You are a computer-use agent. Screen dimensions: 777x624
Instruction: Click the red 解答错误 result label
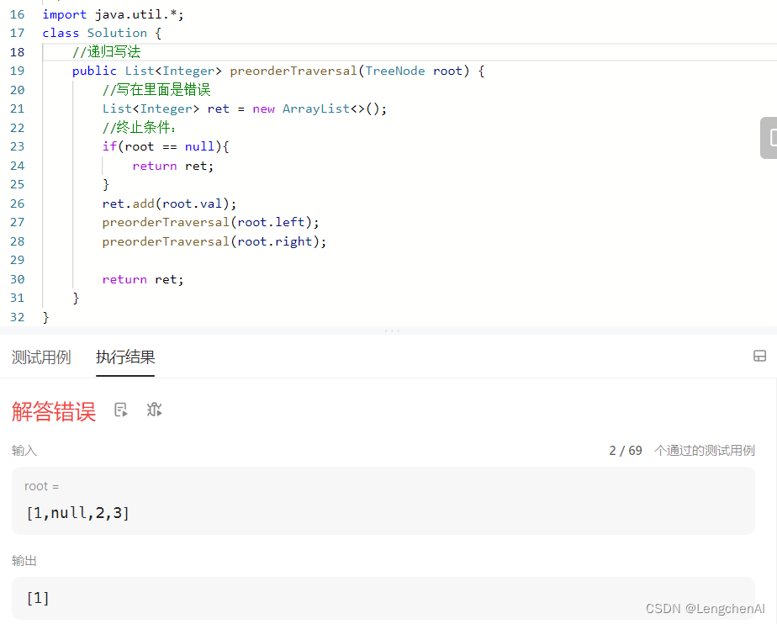pyautogui.click(x=53, y=410)
